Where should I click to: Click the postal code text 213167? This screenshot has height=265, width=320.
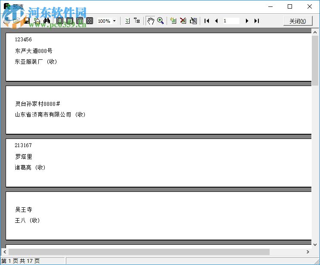pos(23,145)
